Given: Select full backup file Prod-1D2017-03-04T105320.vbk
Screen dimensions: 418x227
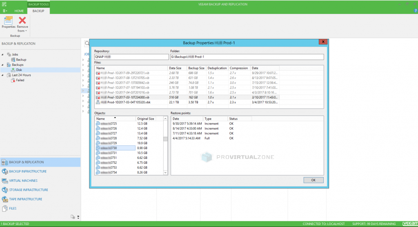Looking at the screenshot, I should coord(187,102).
